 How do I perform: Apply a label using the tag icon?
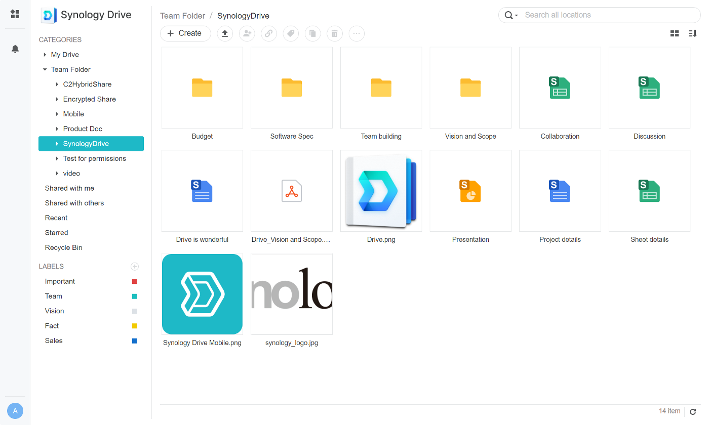pos(291,33)
